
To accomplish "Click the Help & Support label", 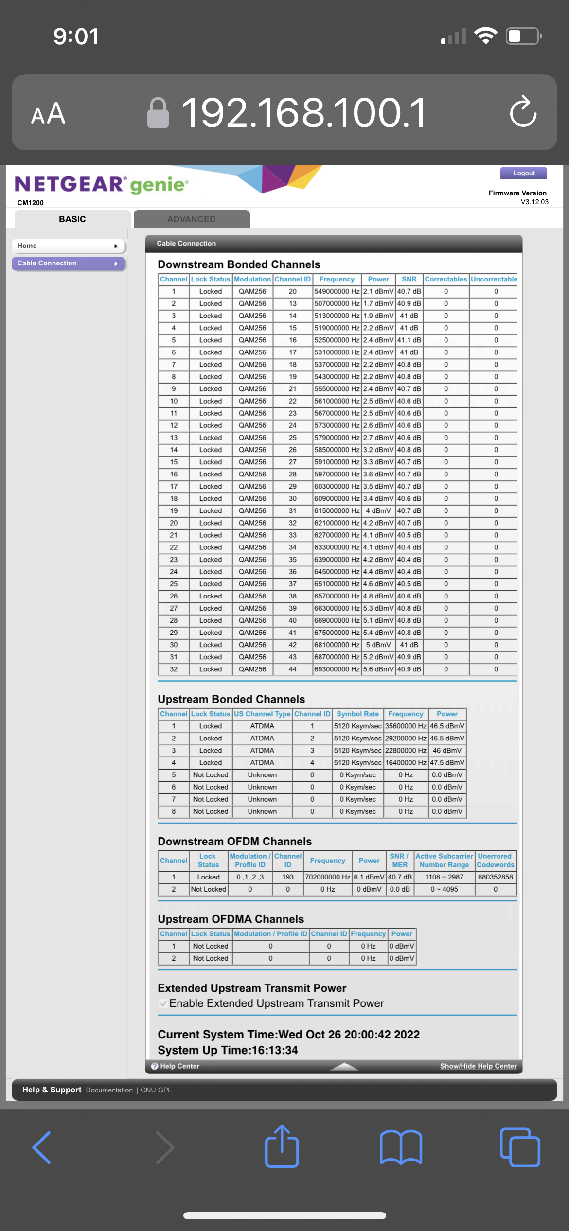I will [52, 1090].
